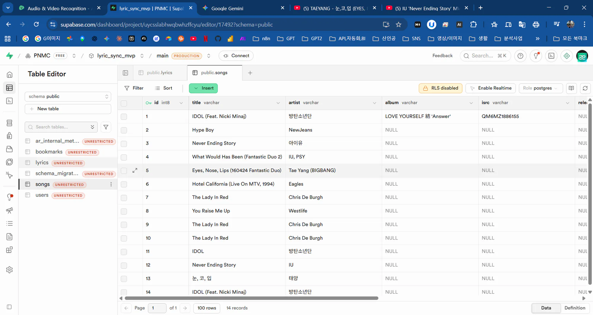593x315 pixels.
Task: Switch to the Definition view tab
Action: click(x=575, y=308)
